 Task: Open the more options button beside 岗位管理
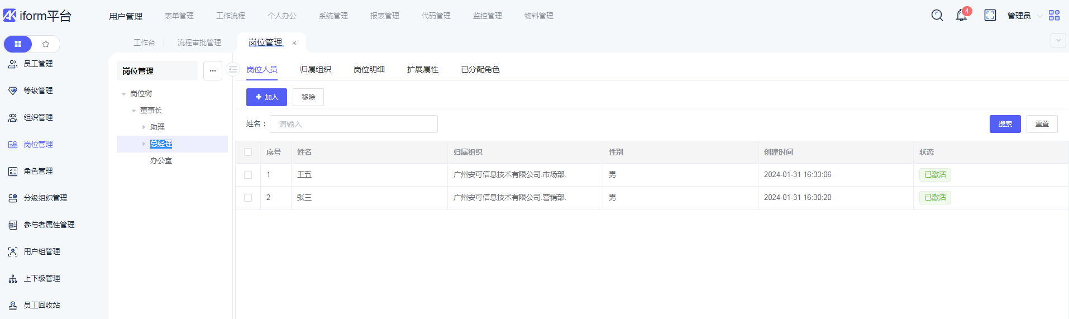tap(213, 71)
